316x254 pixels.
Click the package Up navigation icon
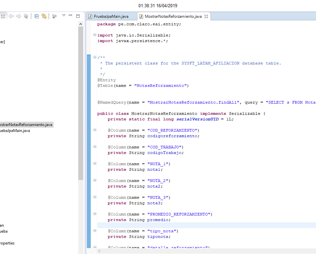(x=26, y=16)
